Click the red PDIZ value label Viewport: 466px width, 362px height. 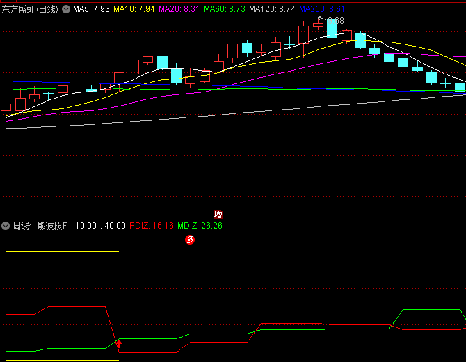coord(151,226)
